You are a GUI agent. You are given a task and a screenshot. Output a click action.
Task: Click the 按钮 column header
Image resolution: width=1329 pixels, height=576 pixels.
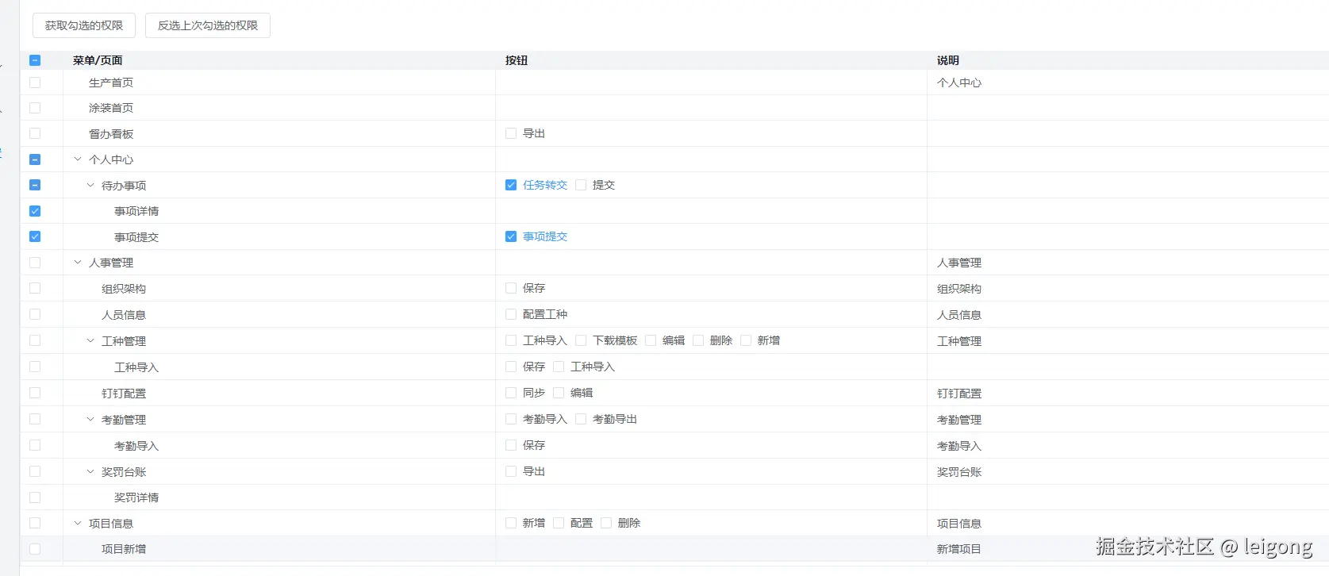pos(517,60)
